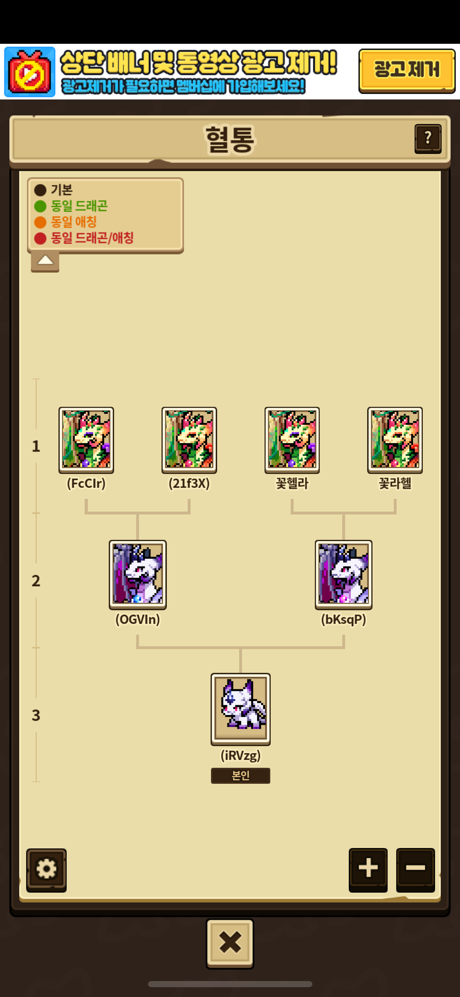Tap generation 2 marker on the axis
This screenshot has height=997, width=460.
pyautogui.click(x=36, y=581)
